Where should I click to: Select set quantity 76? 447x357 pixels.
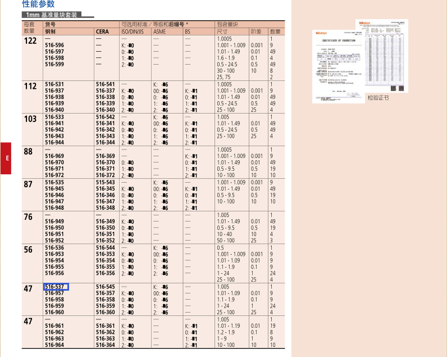pos(28,217)
